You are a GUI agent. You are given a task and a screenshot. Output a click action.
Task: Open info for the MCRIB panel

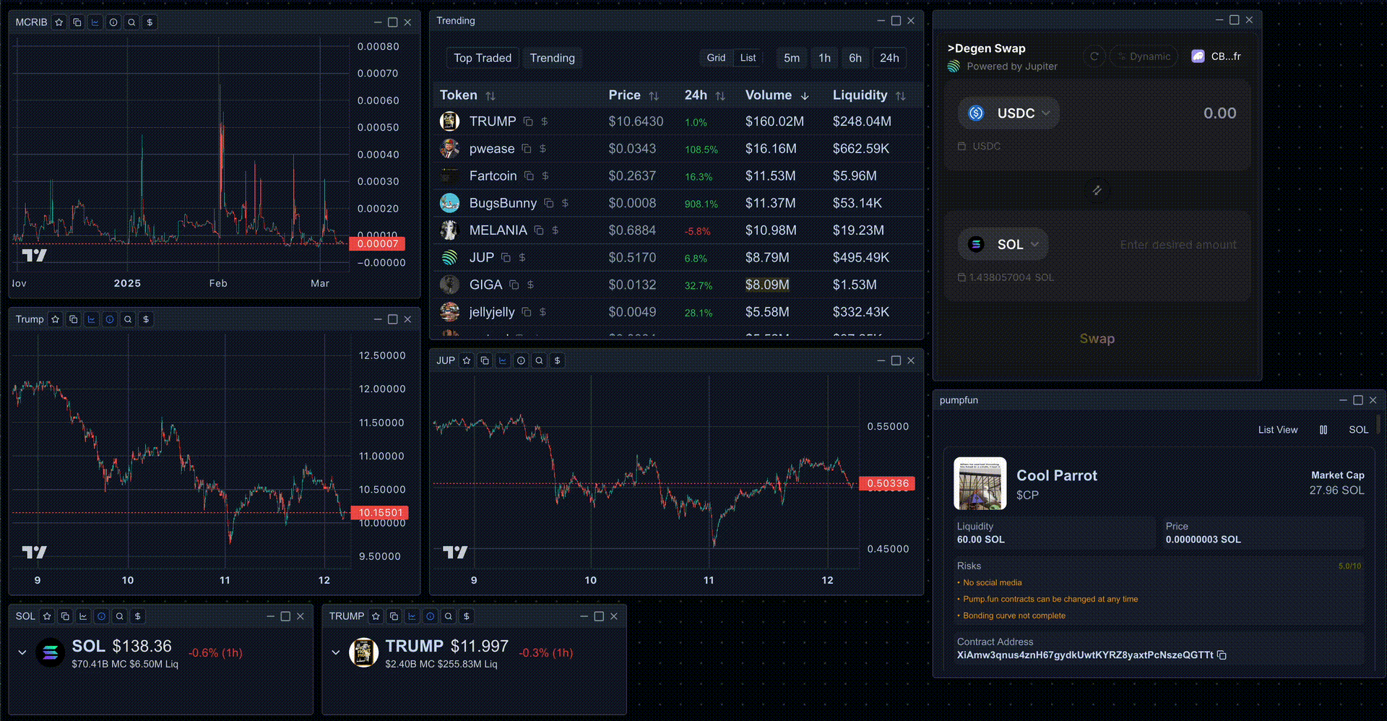pyautogui.click(x=113, y=22)
